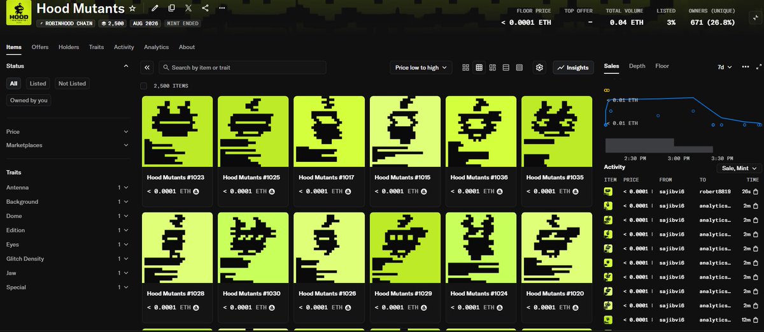Viewport: 764px width, 332px height.
Task: Expand the Special trait filter
Action: point(67,287)
